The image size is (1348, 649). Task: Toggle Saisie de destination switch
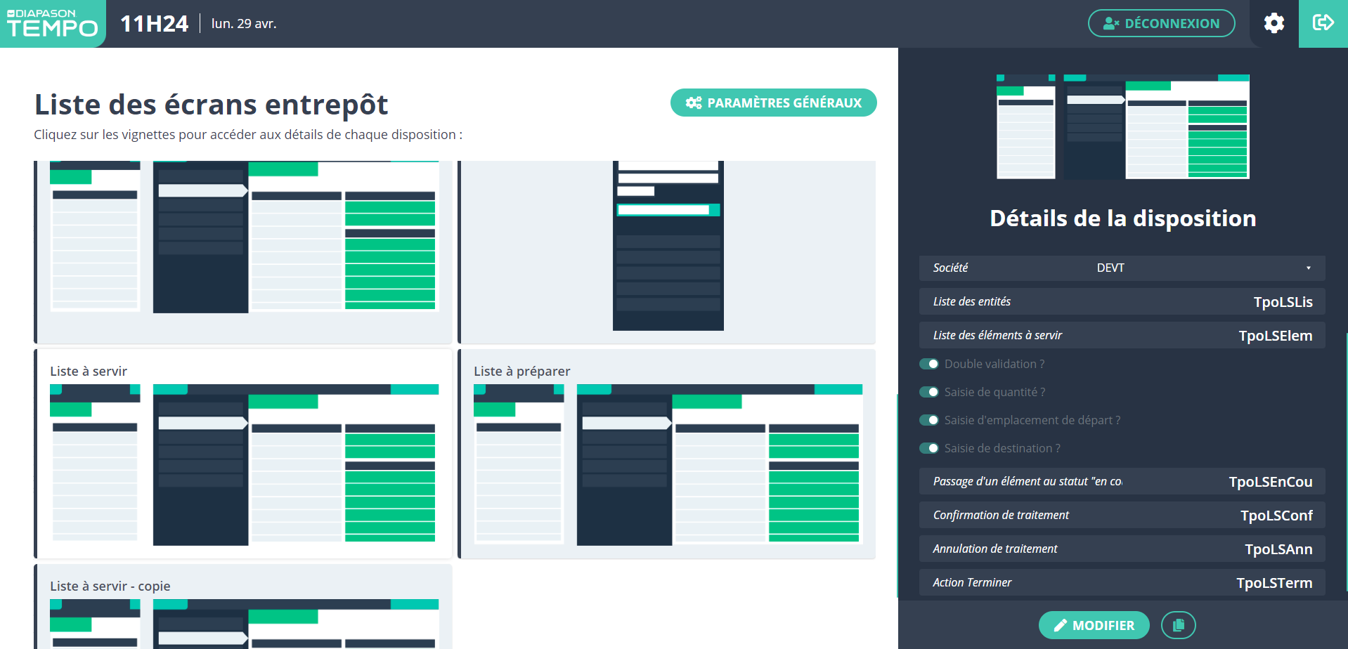929,448
